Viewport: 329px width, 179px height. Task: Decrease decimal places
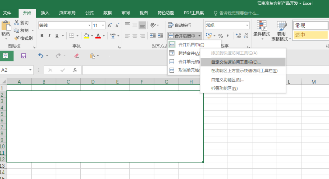click(x=246, y=36)
